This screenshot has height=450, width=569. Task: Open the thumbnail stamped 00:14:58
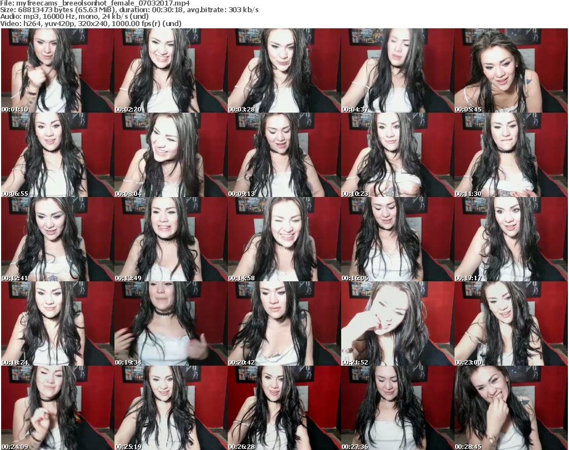tap(284, 239)
